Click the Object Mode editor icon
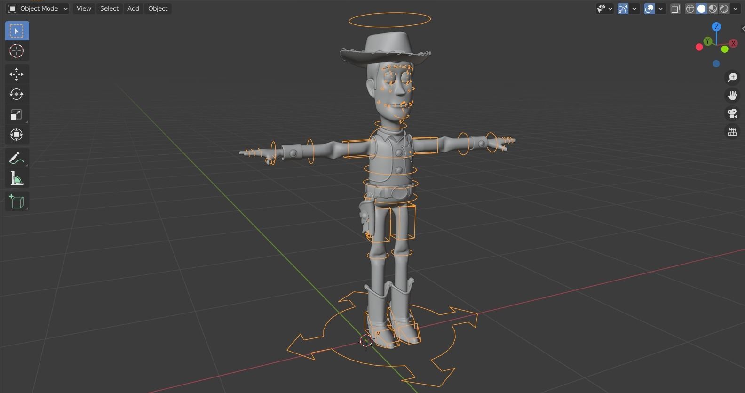Viewport: 745px width, 393px height. [x=12, y=8]
